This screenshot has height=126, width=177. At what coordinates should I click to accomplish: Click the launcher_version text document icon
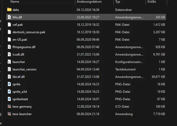[x=9, y=69]
